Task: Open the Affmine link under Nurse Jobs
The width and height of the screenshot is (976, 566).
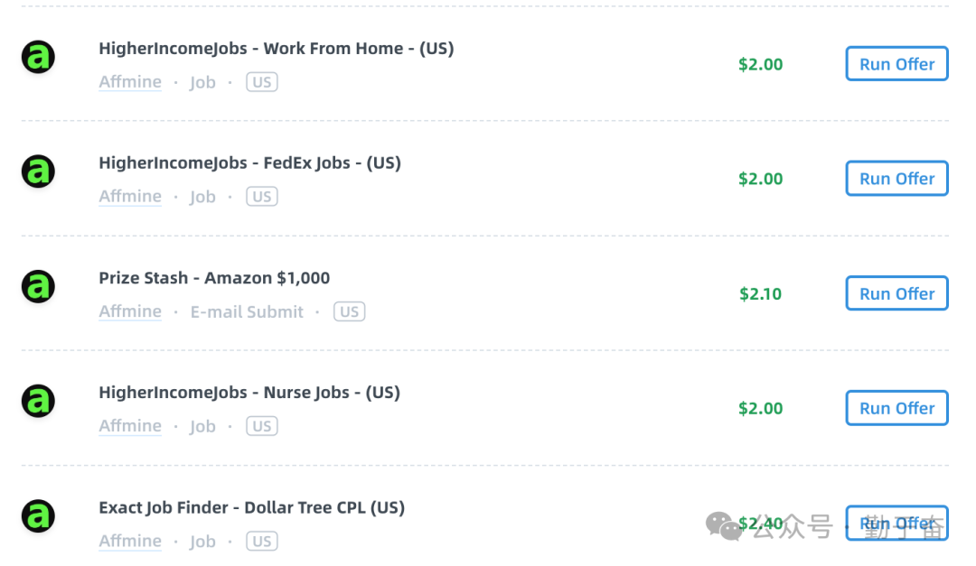Action: 130,426
